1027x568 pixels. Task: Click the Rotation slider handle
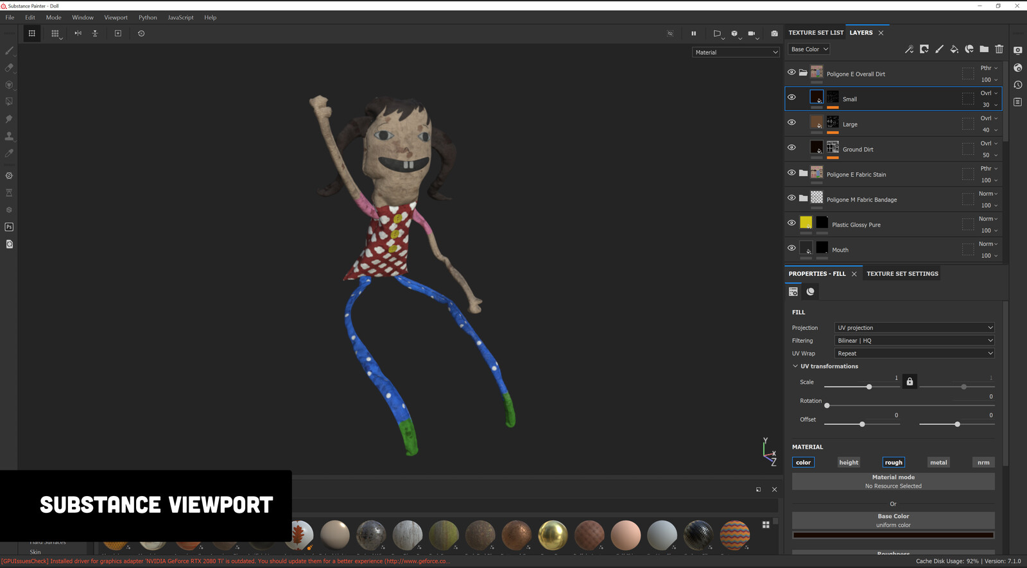pyautogui.click(x=827, y=406)
